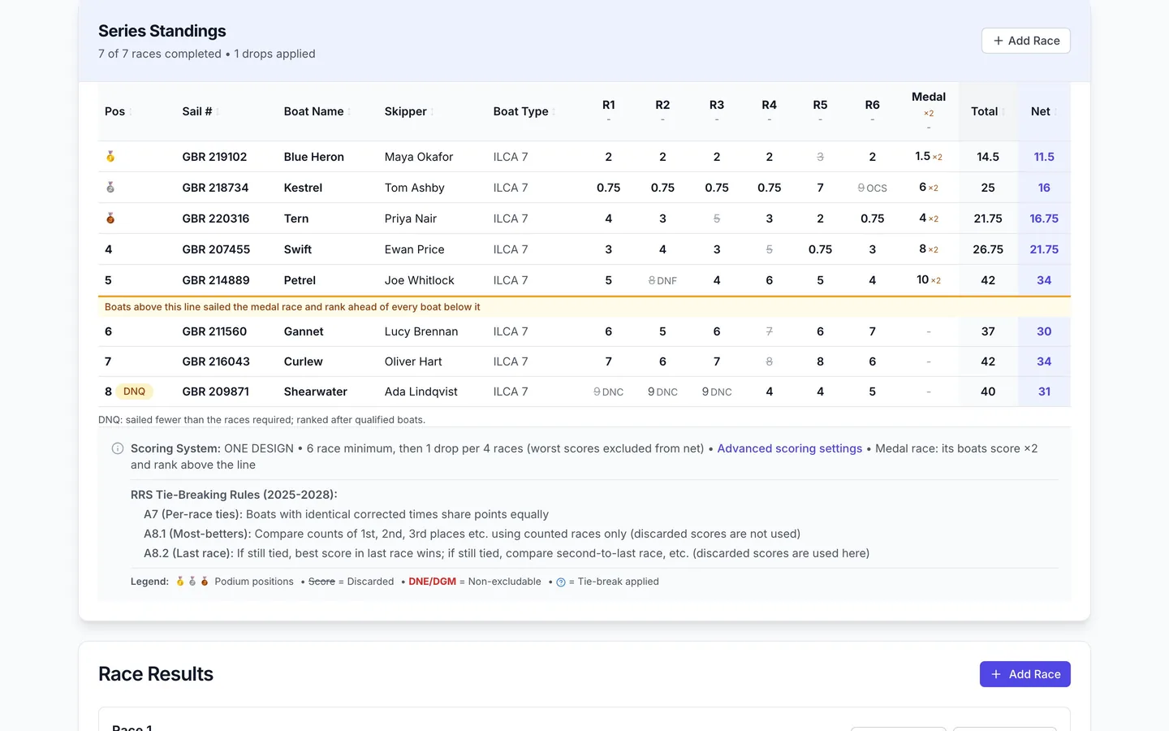The height and width of the screenshot is (731, 1169).
Task: Click the medal race line notice banner
Action: [584, 307]
